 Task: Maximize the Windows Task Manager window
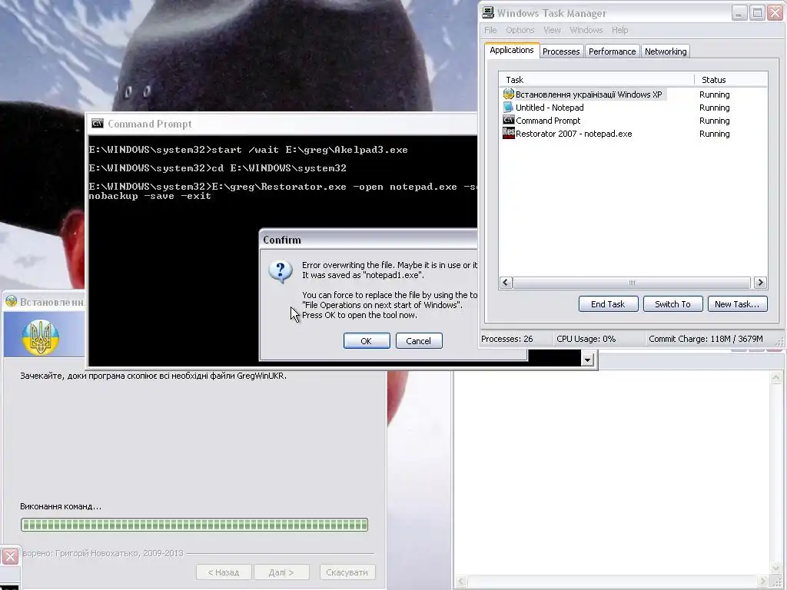pos(757,12)
